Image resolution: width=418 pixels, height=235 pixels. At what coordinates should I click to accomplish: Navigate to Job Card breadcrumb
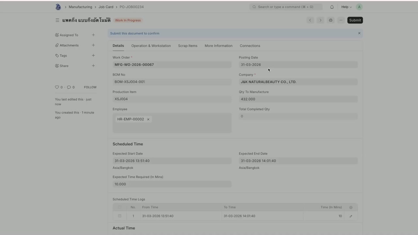click(106, 7)
